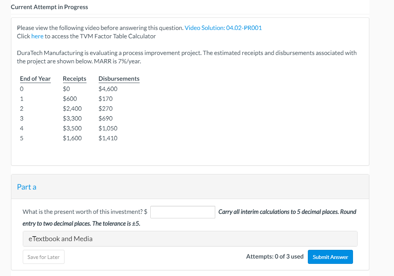
Task: Expand the eTextbook and Media section
Action: click(x=60, y=238)
